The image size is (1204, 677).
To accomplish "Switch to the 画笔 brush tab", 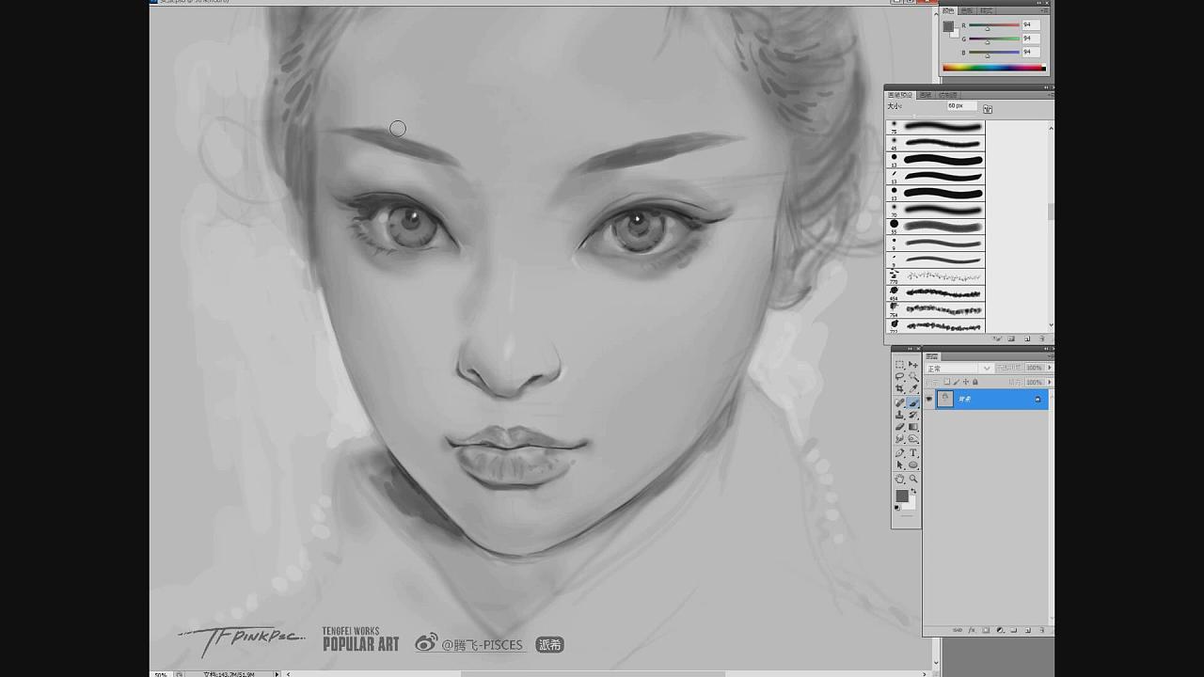I will point(926,95).
